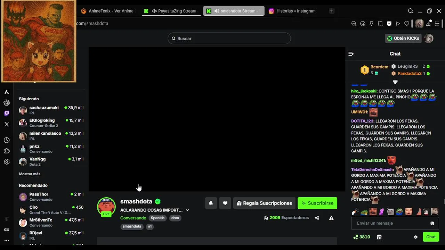Viewport: 445px width, 250px height.
Task: Open the emote picker smiley in chat box
Action: tap(432, 223)
